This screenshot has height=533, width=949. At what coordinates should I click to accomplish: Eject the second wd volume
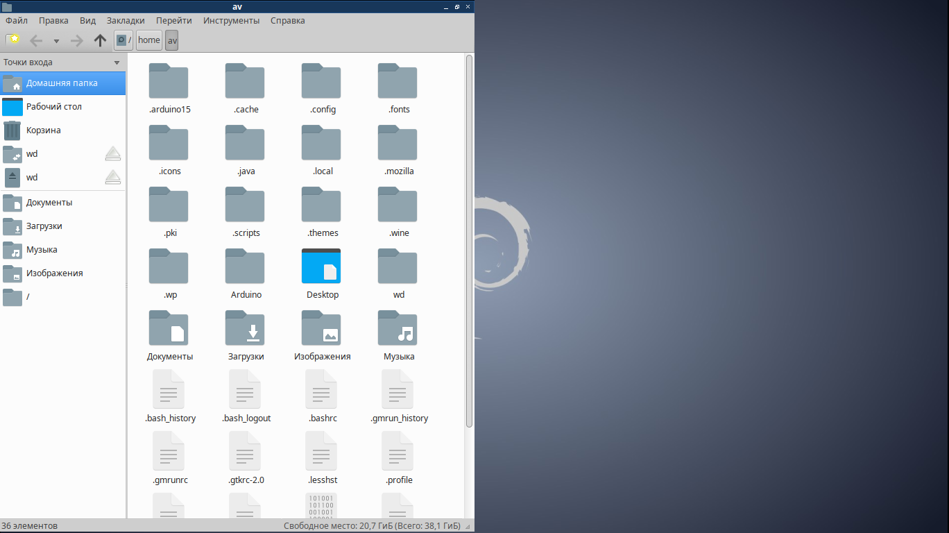pyautogui.click(x=113, y=178)
